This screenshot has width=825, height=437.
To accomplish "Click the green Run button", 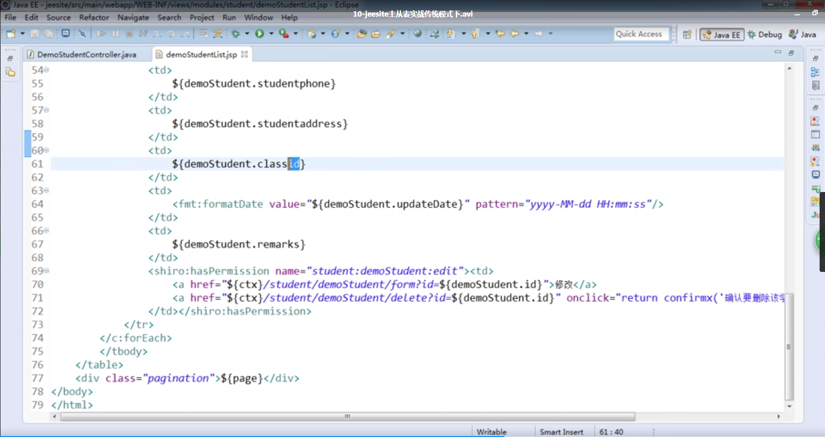I will tap(260, 34).
